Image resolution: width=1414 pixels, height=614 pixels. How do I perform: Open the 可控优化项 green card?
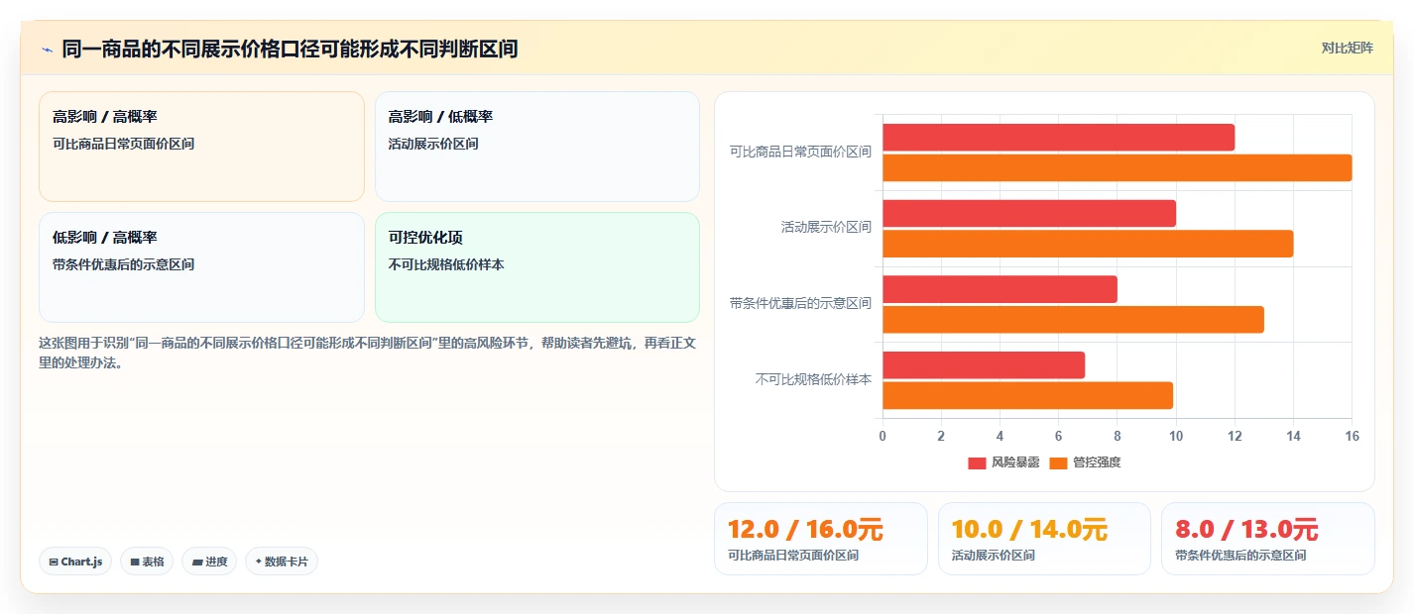tap(537, 267)
